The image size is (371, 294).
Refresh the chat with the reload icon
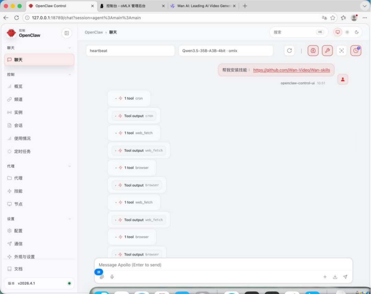click(289, 51)
